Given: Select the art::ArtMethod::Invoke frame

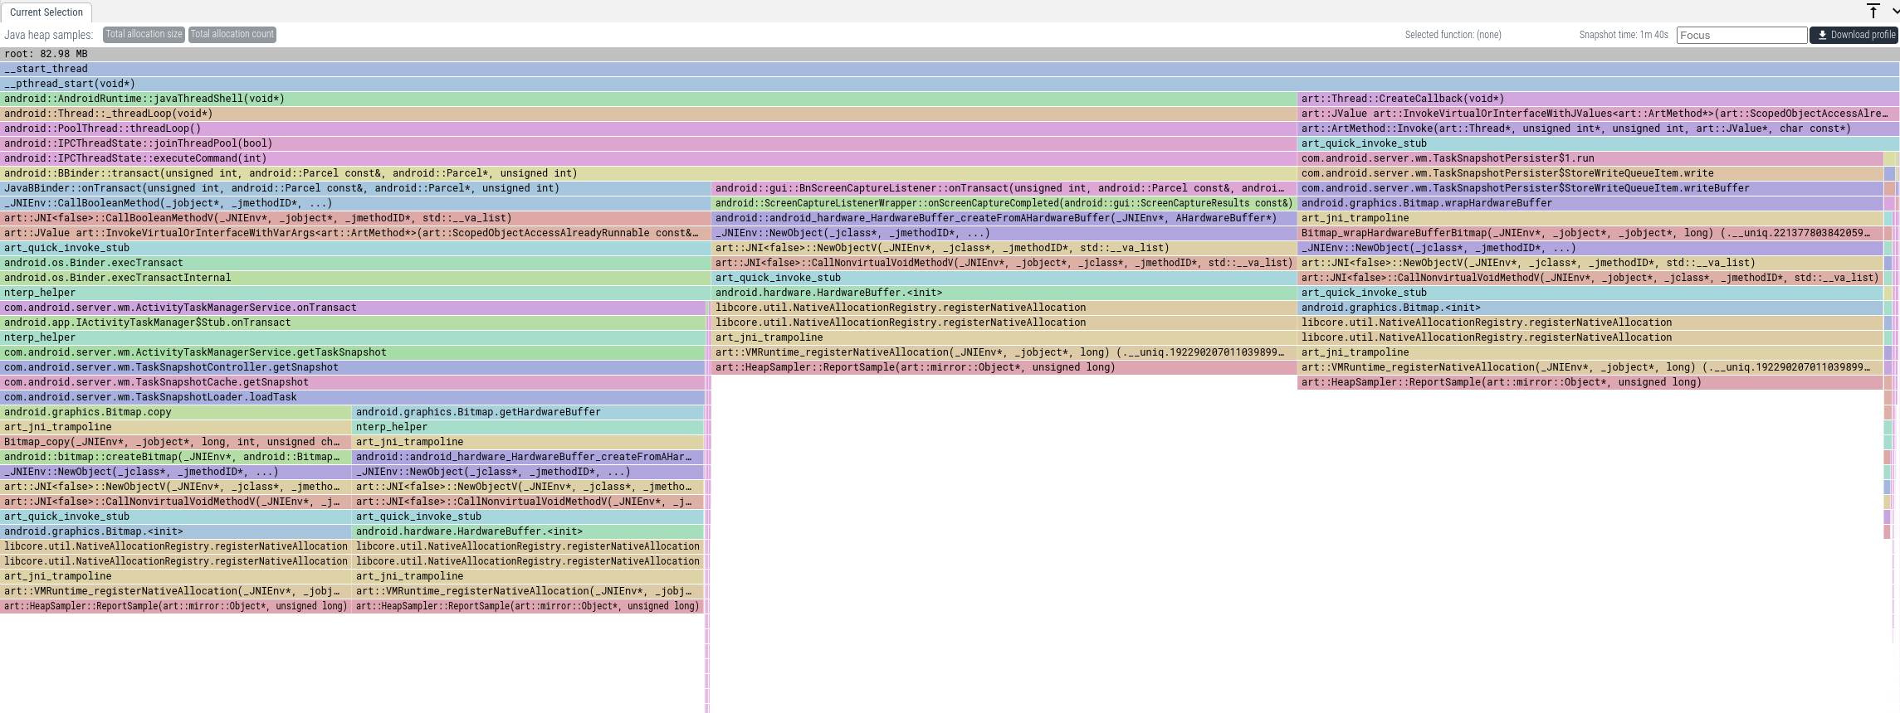Looking at the screenshot, I should (x=1598, y=129).
